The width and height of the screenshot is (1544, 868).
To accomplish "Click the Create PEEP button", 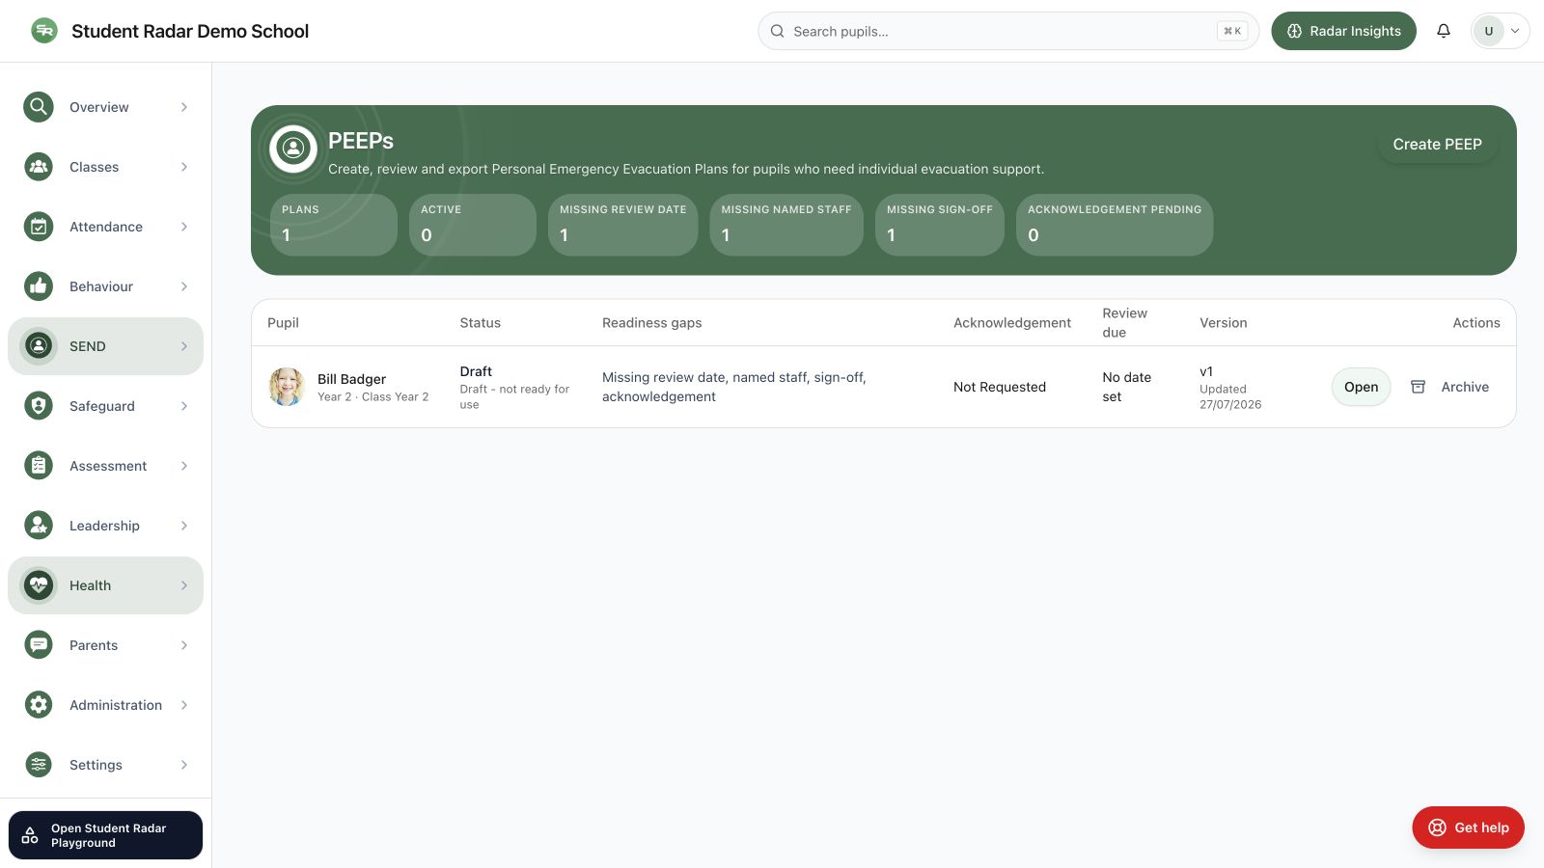I will (1437, 144).
